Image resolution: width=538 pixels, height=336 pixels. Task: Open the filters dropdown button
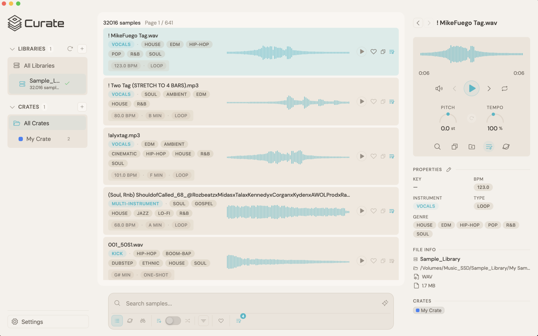click(203, 321)
